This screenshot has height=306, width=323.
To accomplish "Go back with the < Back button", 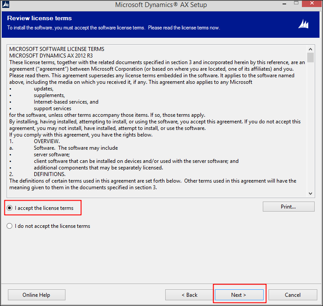I will click(x=189, y=295).
